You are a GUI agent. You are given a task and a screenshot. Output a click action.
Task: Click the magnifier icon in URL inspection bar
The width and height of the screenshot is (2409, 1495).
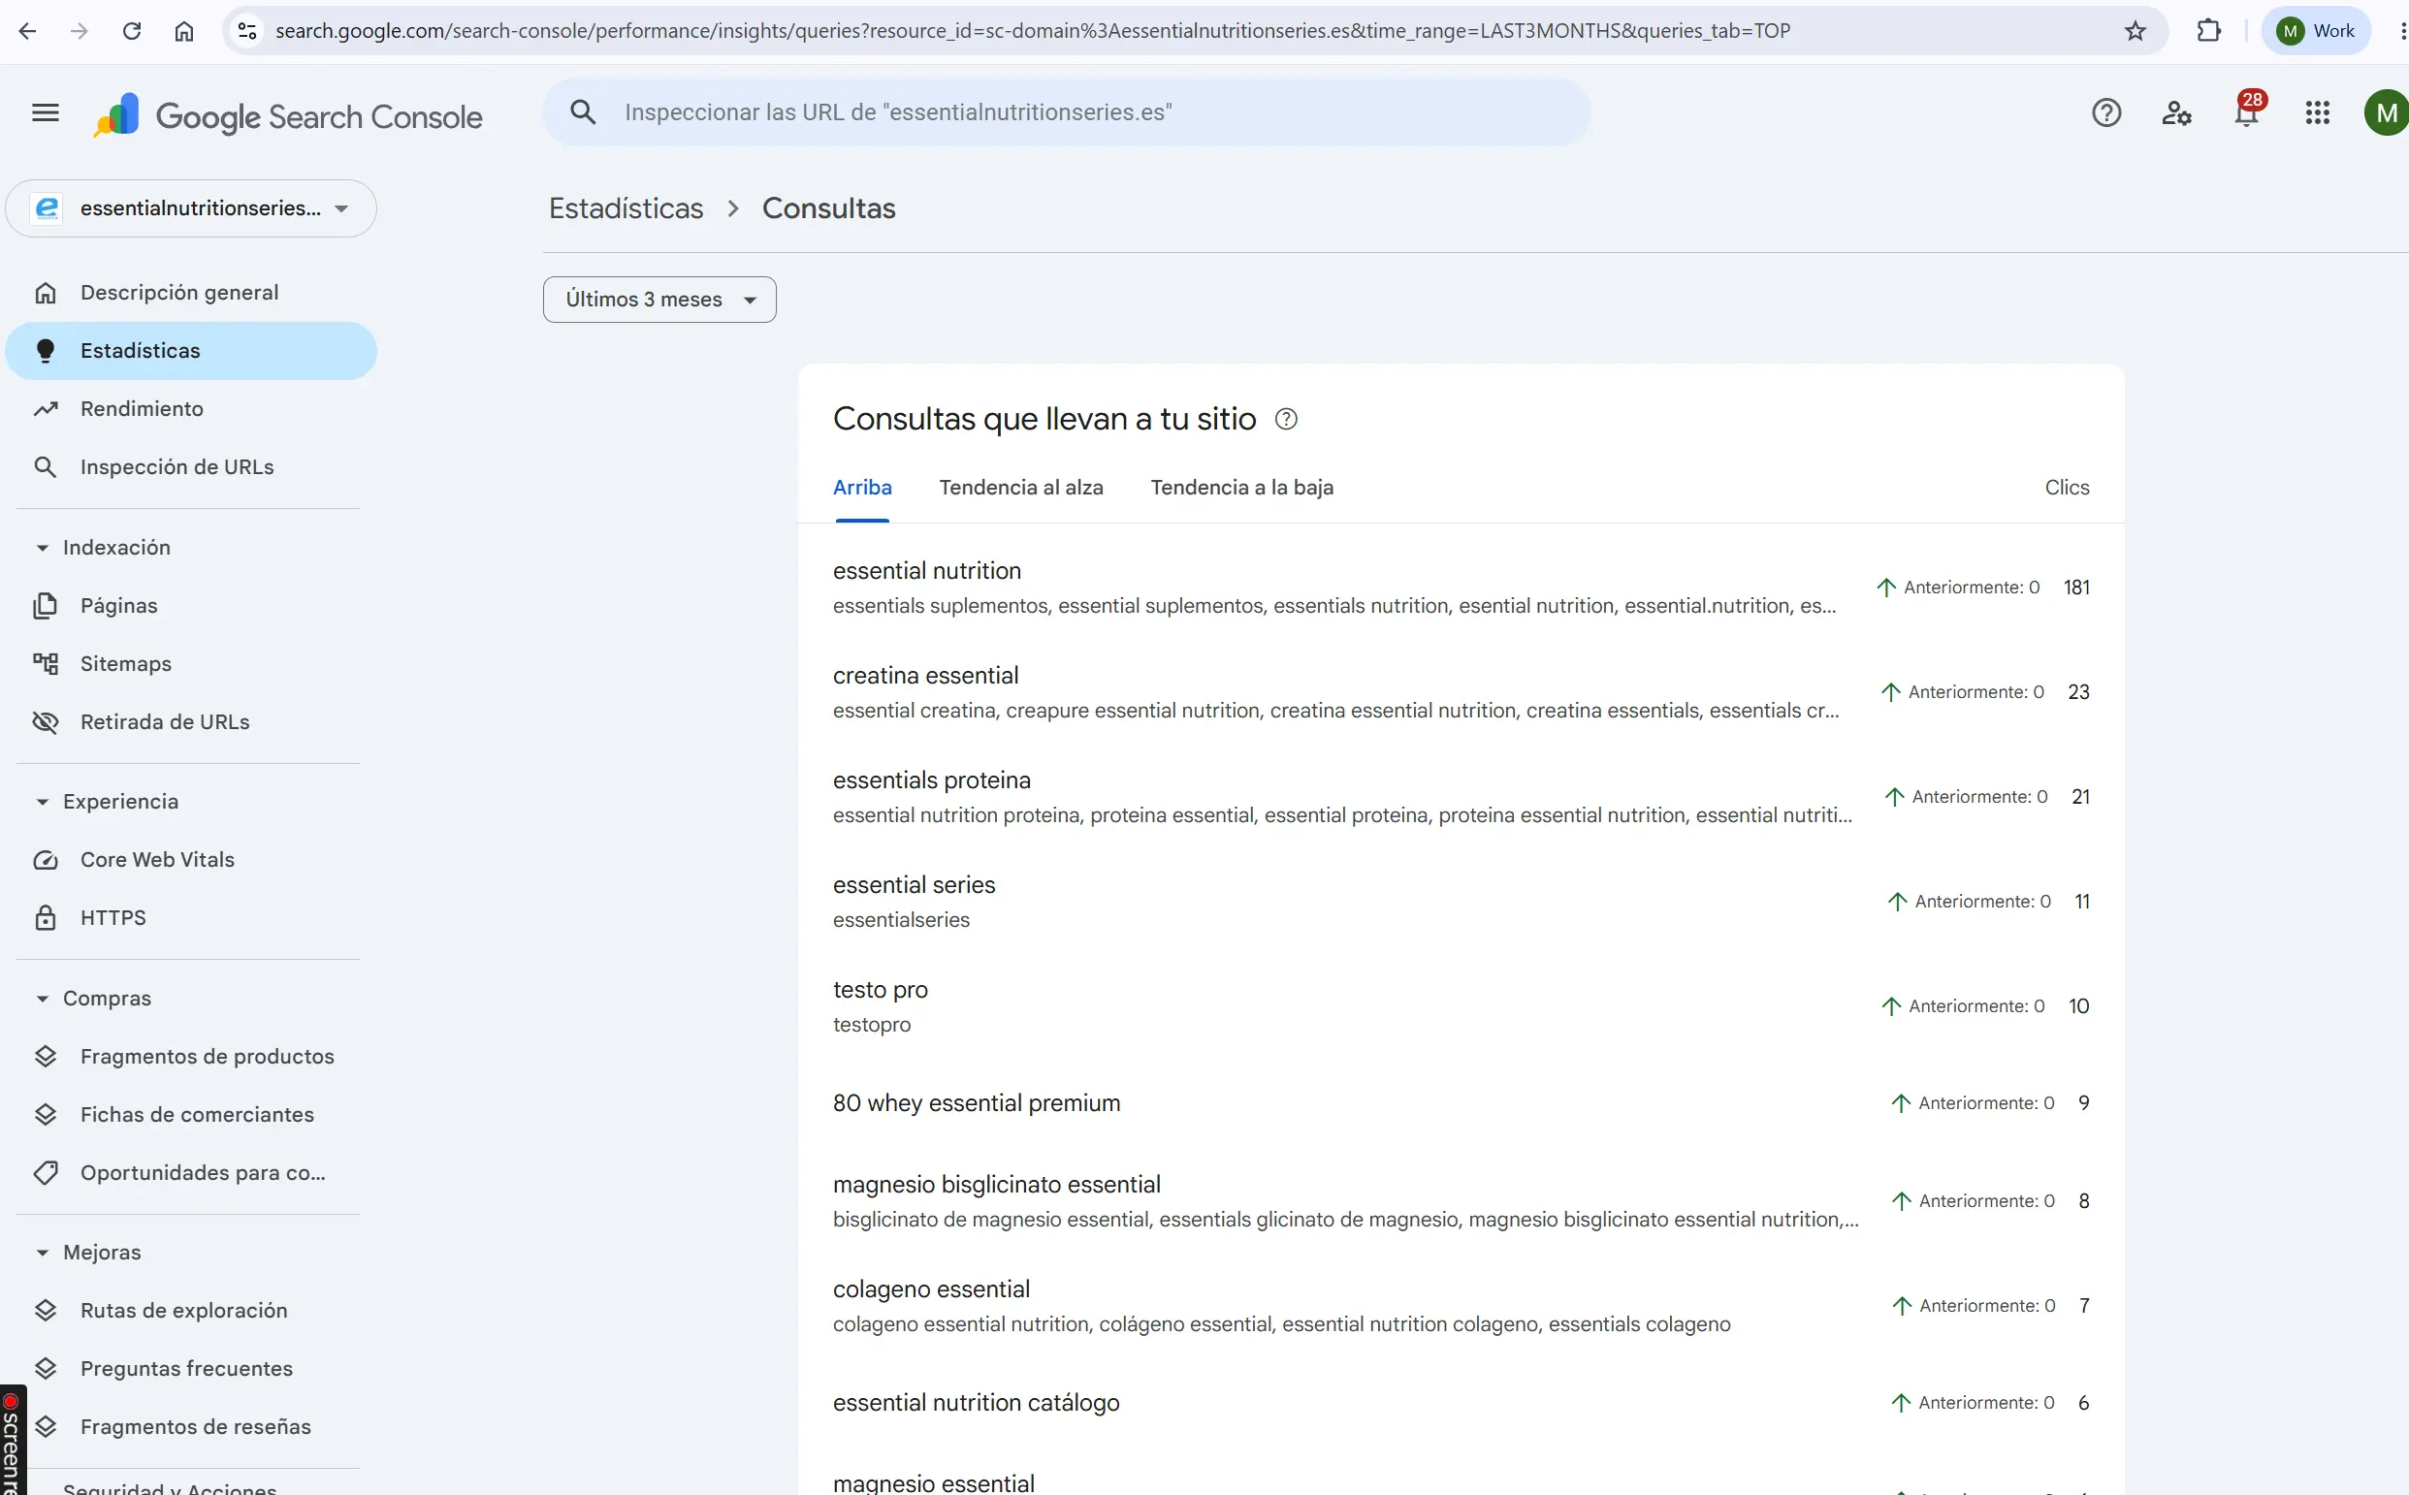584,111
